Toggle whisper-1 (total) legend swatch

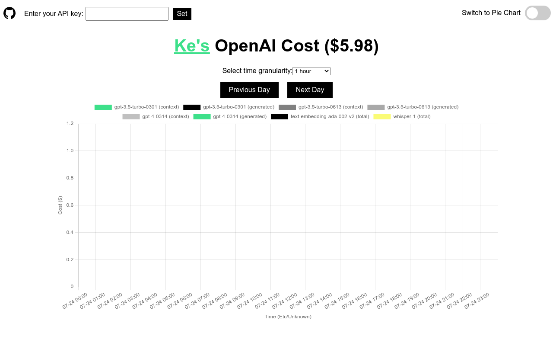pyautogui.click(x=382, y=116)
